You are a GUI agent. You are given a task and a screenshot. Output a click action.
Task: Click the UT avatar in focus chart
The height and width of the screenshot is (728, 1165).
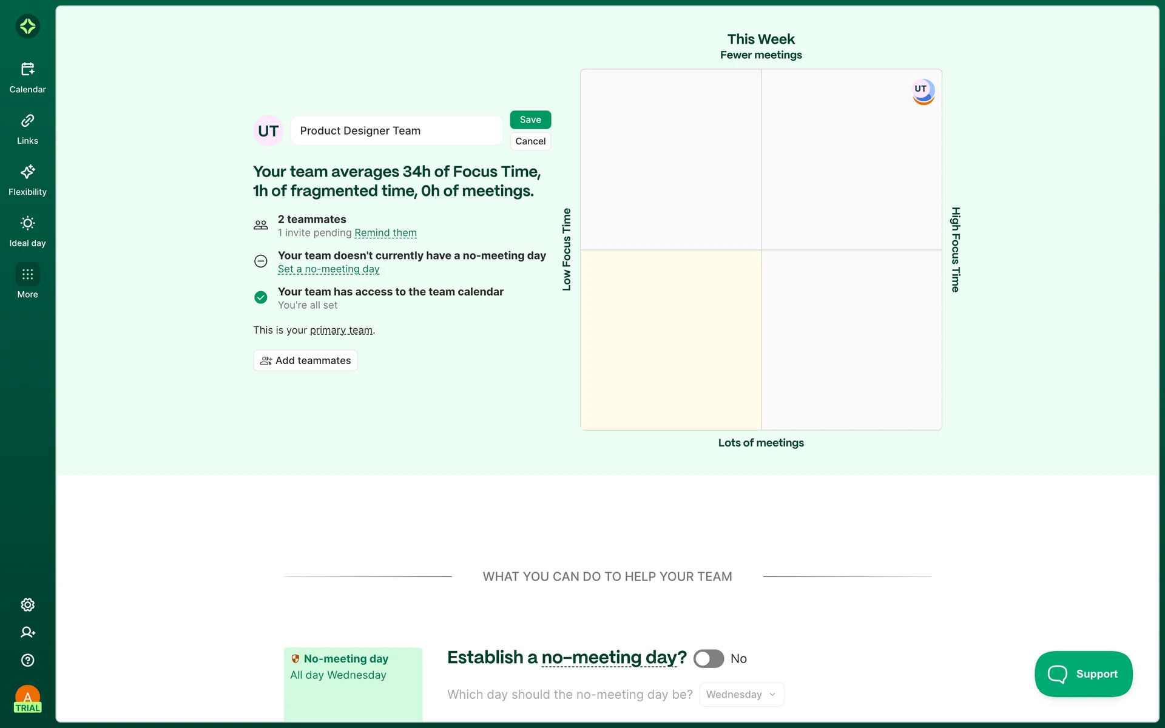click(x=922, y=91)
